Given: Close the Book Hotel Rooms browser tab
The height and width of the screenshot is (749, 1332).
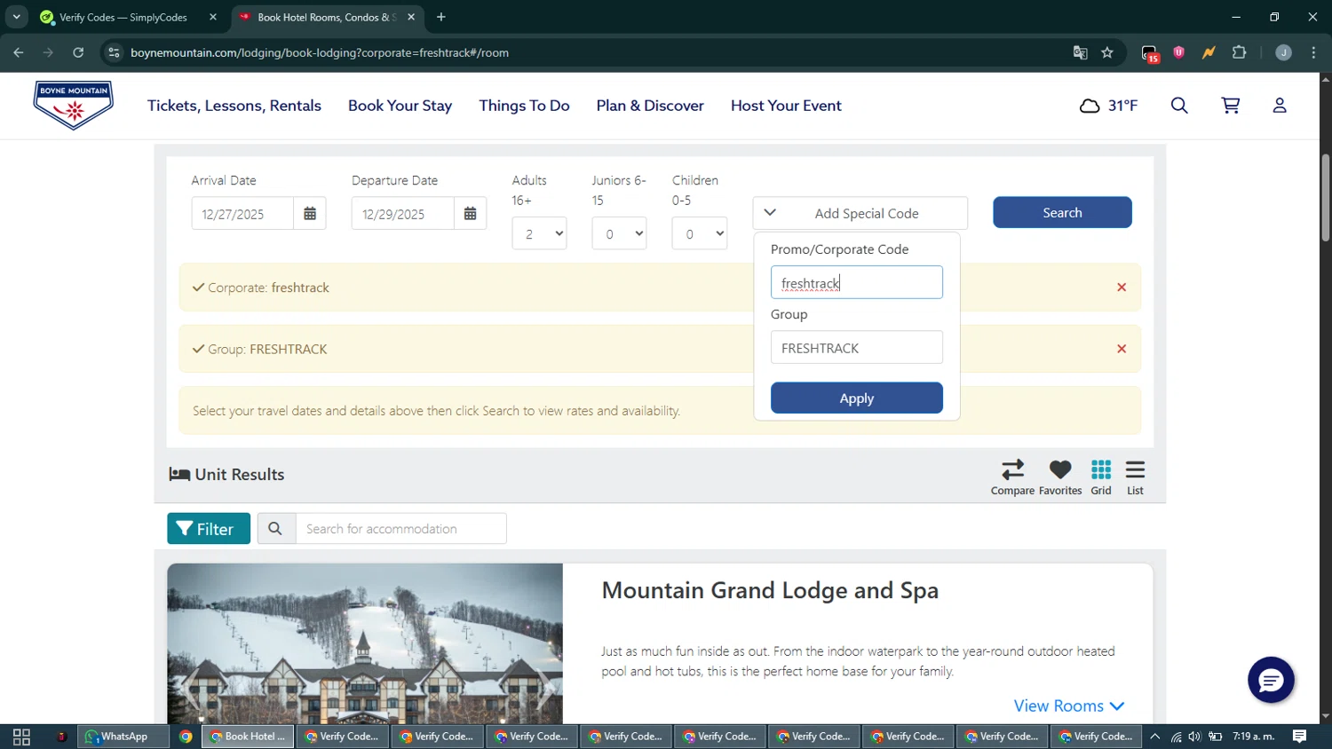Looking at the screenshot, I should (x=411, y=17).
